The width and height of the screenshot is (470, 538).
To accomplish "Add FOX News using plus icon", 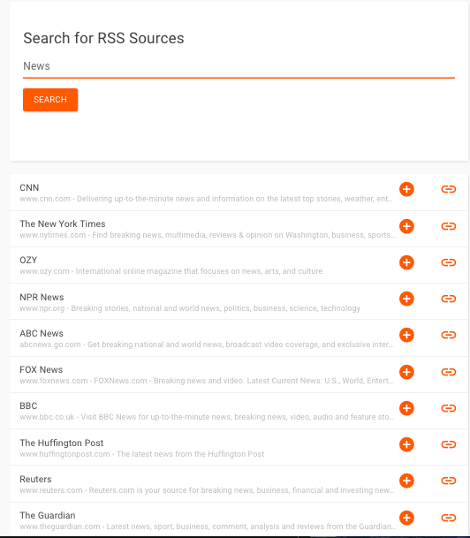I will [x=406, y=372].
